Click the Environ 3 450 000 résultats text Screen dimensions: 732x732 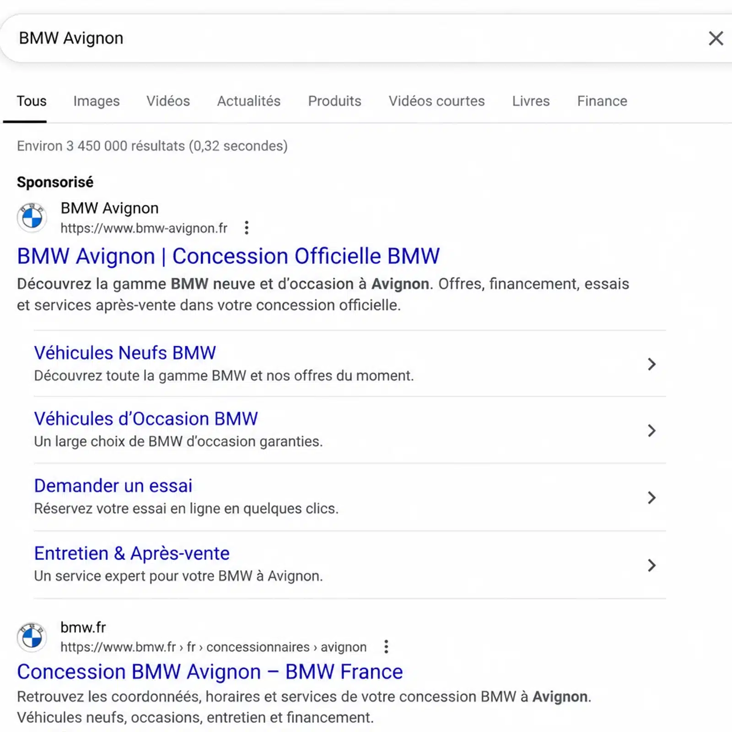click(x=152, y=146)
